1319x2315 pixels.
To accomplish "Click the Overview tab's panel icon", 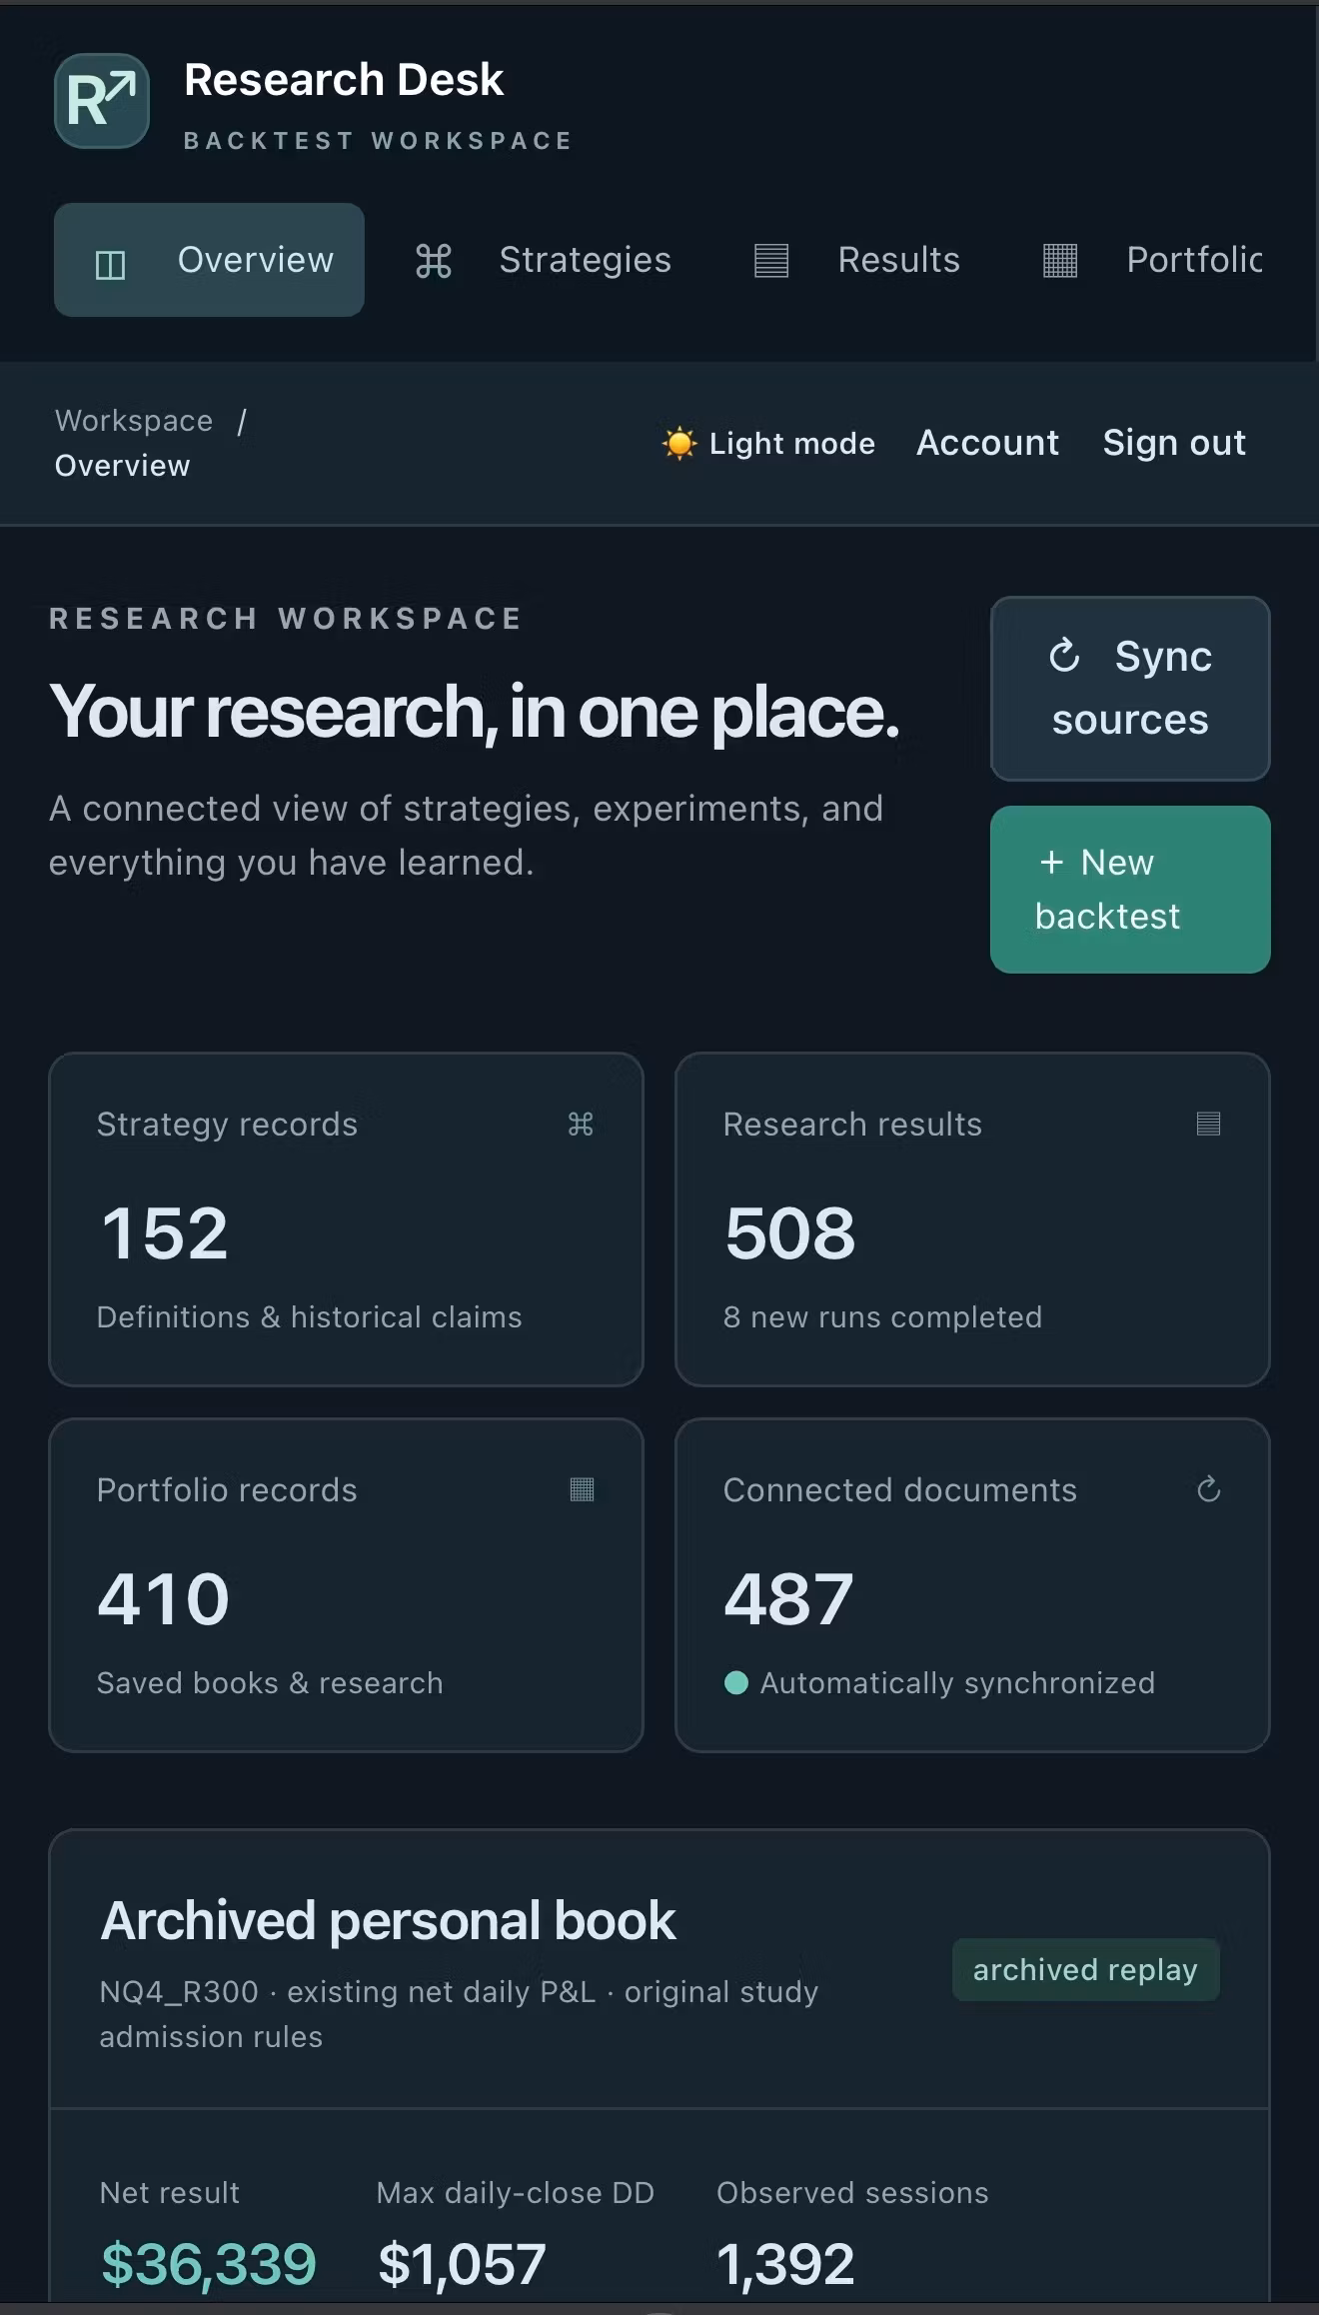I will 110,264.
